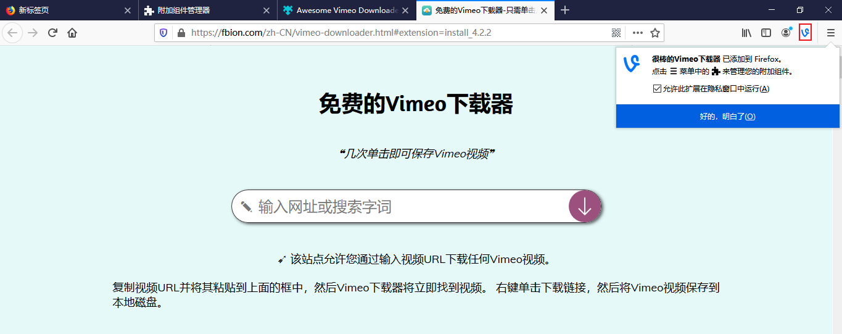This screenshot has height=334, width=842.
Task: Toggle the sidebar view icon
Action: click(766, 33)
